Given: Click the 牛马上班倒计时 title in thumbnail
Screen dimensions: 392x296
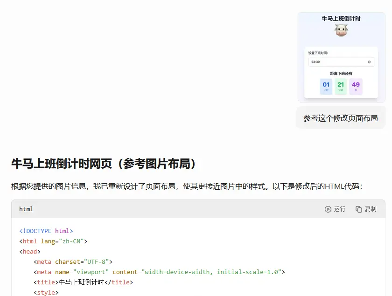Looking at the screenshot, I should (341, 19).
